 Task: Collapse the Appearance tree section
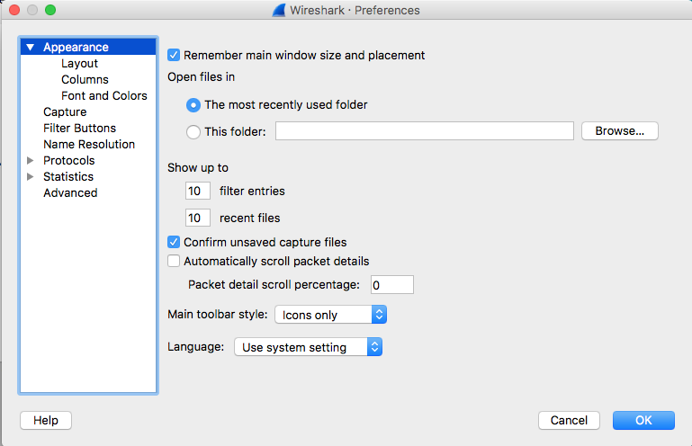(31, 48)
